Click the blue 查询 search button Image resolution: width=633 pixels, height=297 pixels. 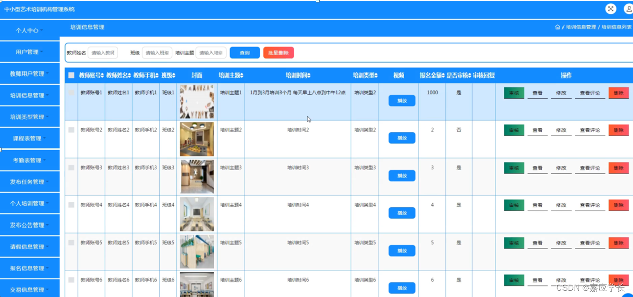[x=245, y=53]
